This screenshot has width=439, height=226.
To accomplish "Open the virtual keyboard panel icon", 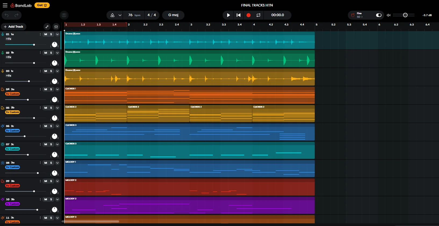I will [x=64, y=15].
